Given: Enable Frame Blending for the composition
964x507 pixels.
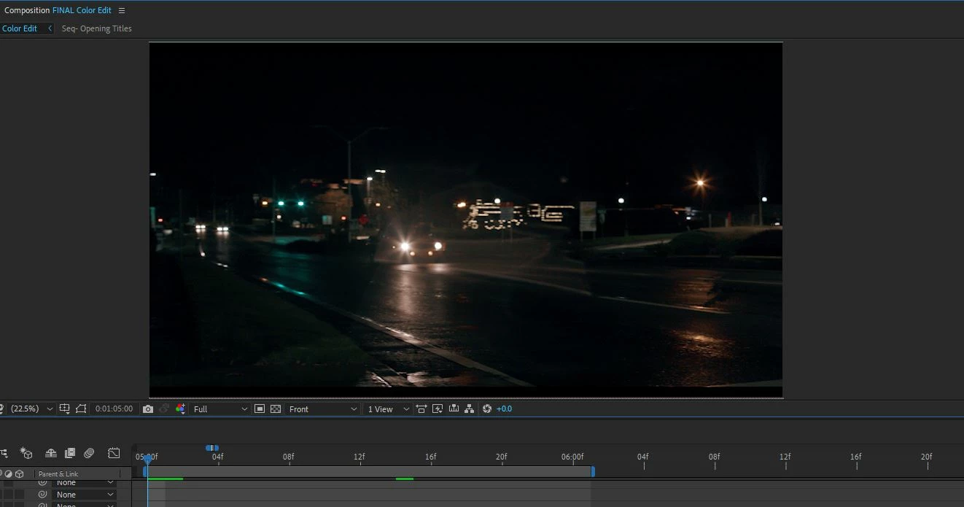Looking at the screenshot, I should pyautogui.click(x=70, y=453).
